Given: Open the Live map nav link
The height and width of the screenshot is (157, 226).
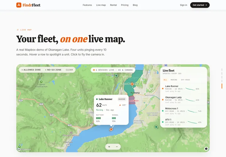Looking at the screenshot, I should (x=101, y=5).
